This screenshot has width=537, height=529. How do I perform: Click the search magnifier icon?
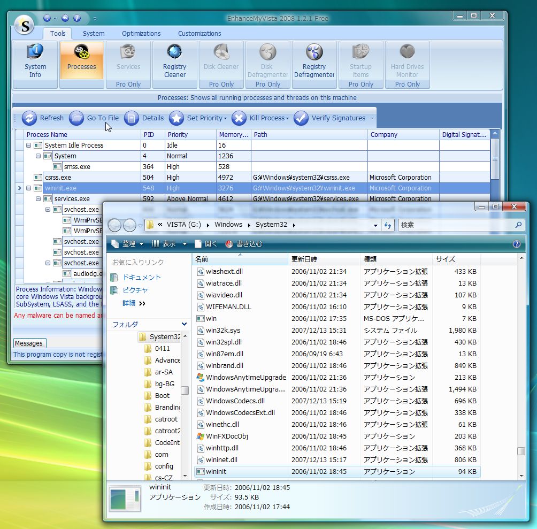(518, 225)
